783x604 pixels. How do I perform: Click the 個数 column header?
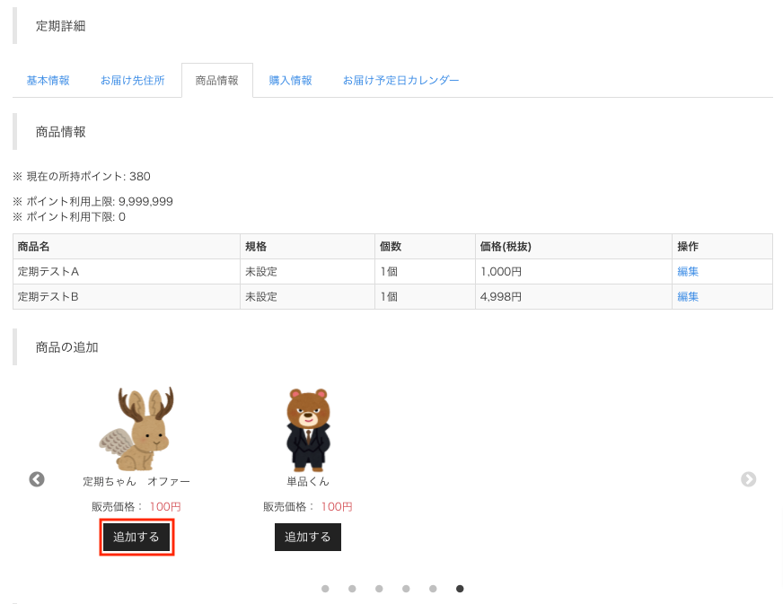point(425,247)
